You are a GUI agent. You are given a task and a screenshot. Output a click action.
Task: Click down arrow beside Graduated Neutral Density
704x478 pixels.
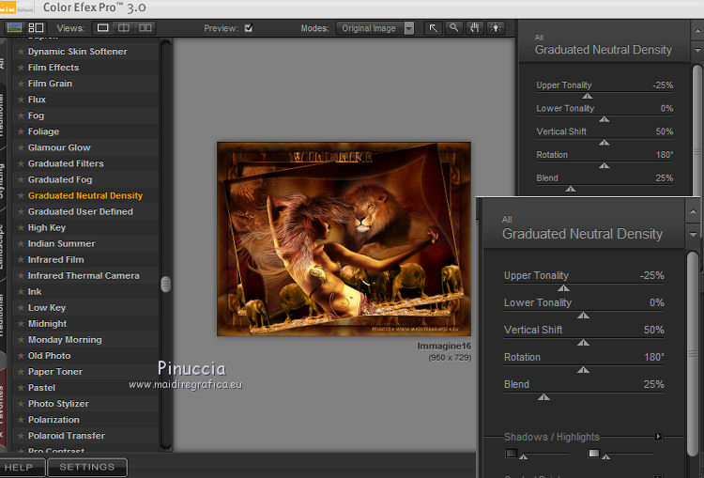point(694,234)
